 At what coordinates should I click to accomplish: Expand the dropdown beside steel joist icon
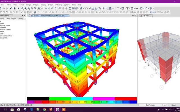139,8
